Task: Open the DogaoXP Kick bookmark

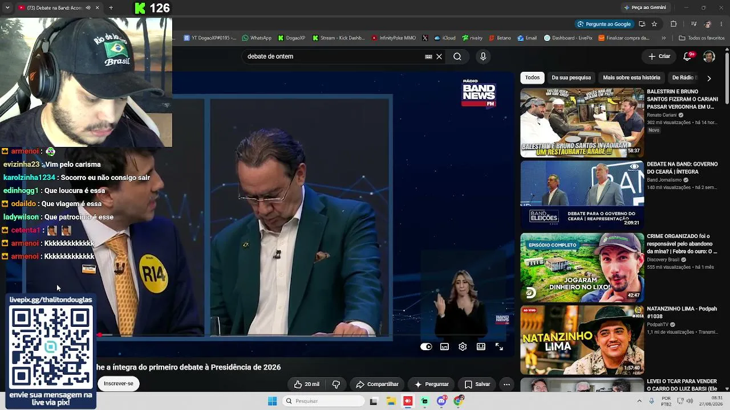Action: [291, 38]
